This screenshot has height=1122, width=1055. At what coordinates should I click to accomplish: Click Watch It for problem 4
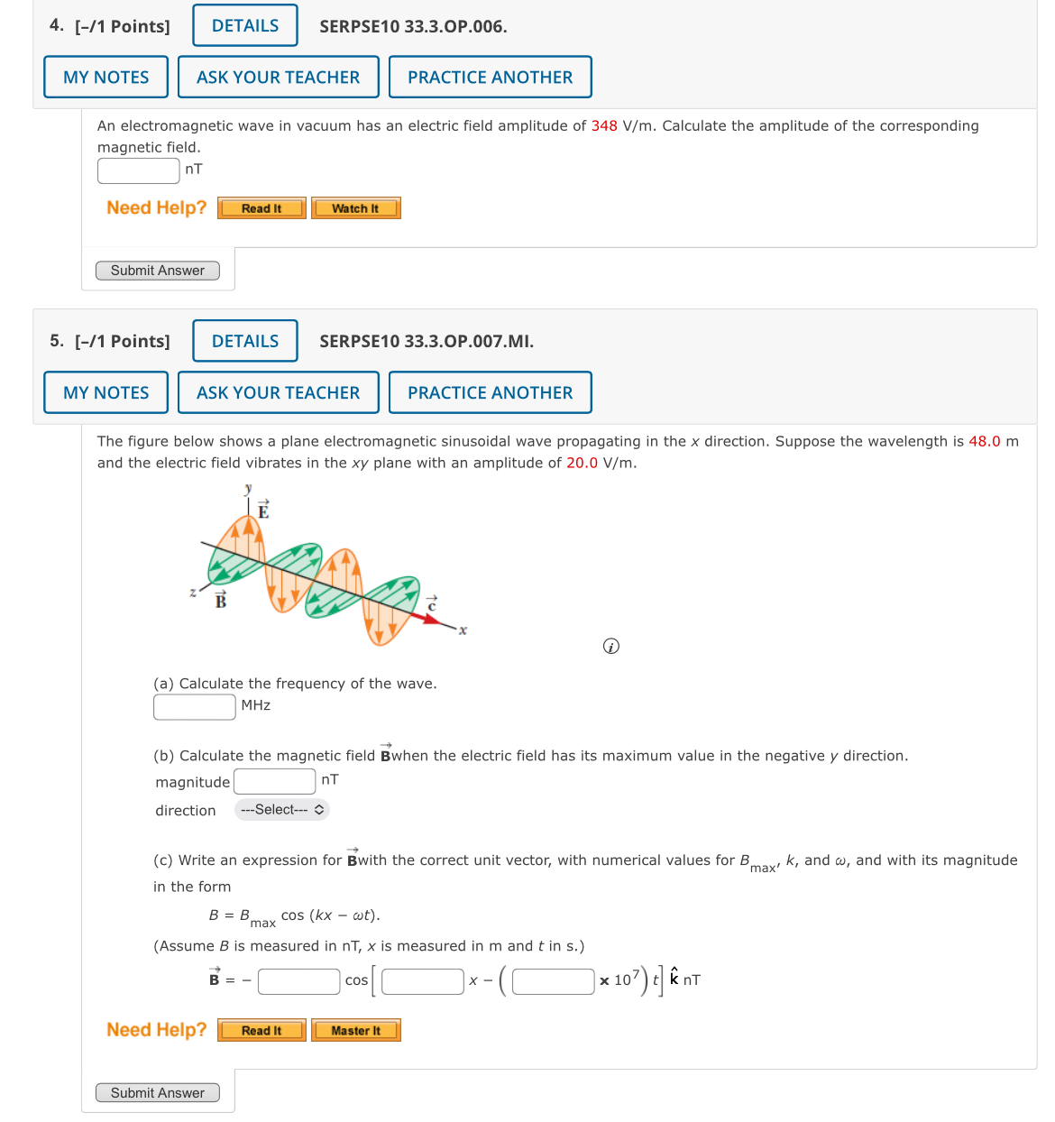(355, 207)
